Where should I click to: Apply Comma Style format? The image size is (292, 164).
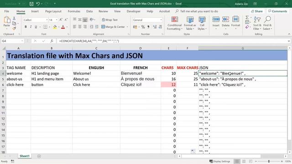[148, 27]
